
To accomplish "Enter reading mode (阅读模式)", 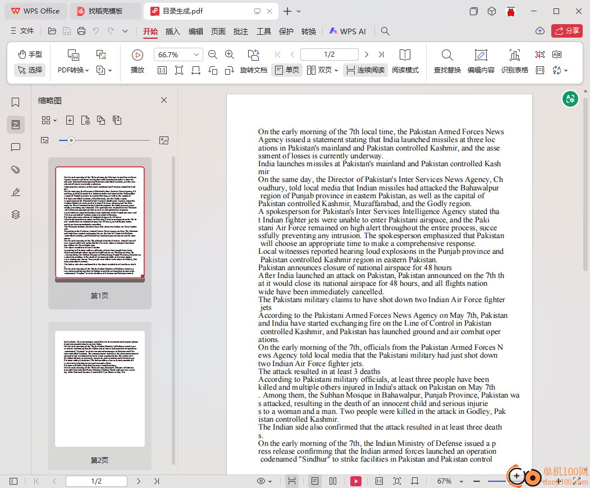I will pyautogui.click(x=405, y=61).
